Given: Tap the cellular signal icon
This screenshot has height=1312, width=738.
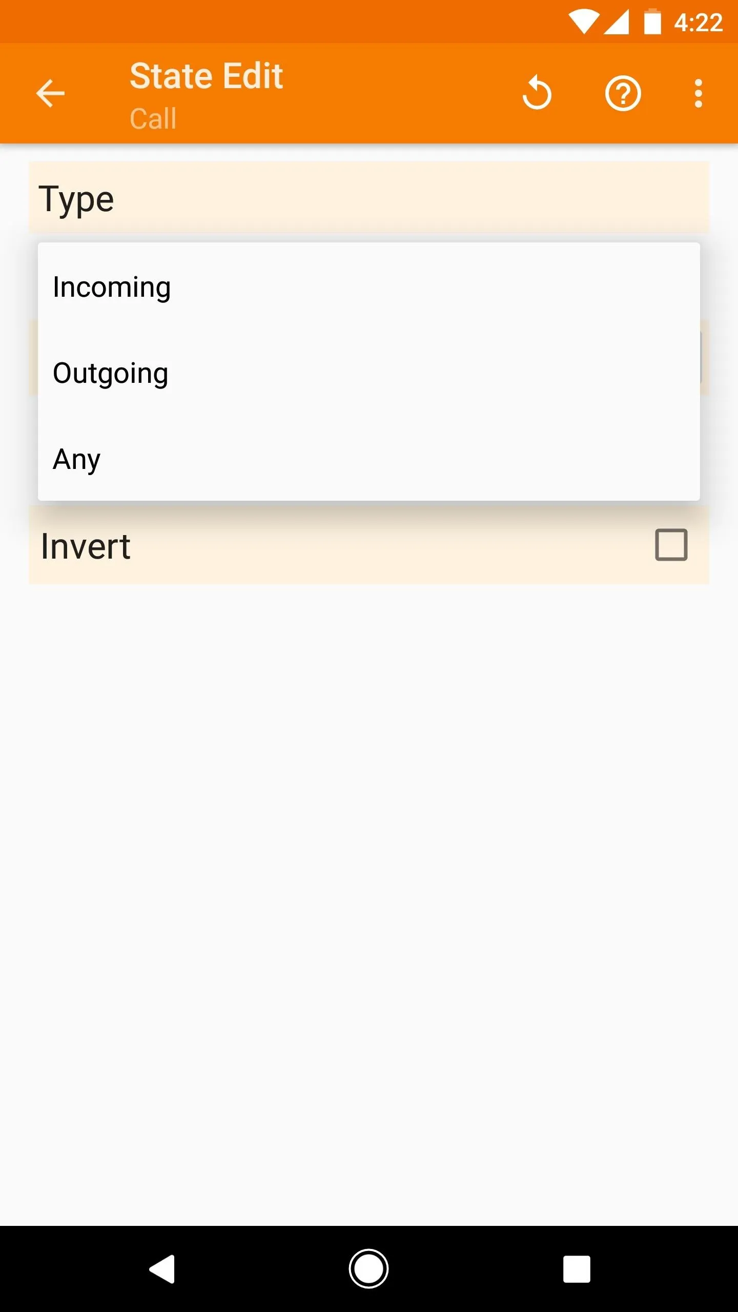Looking at the screenshot, I should [617, 23].
